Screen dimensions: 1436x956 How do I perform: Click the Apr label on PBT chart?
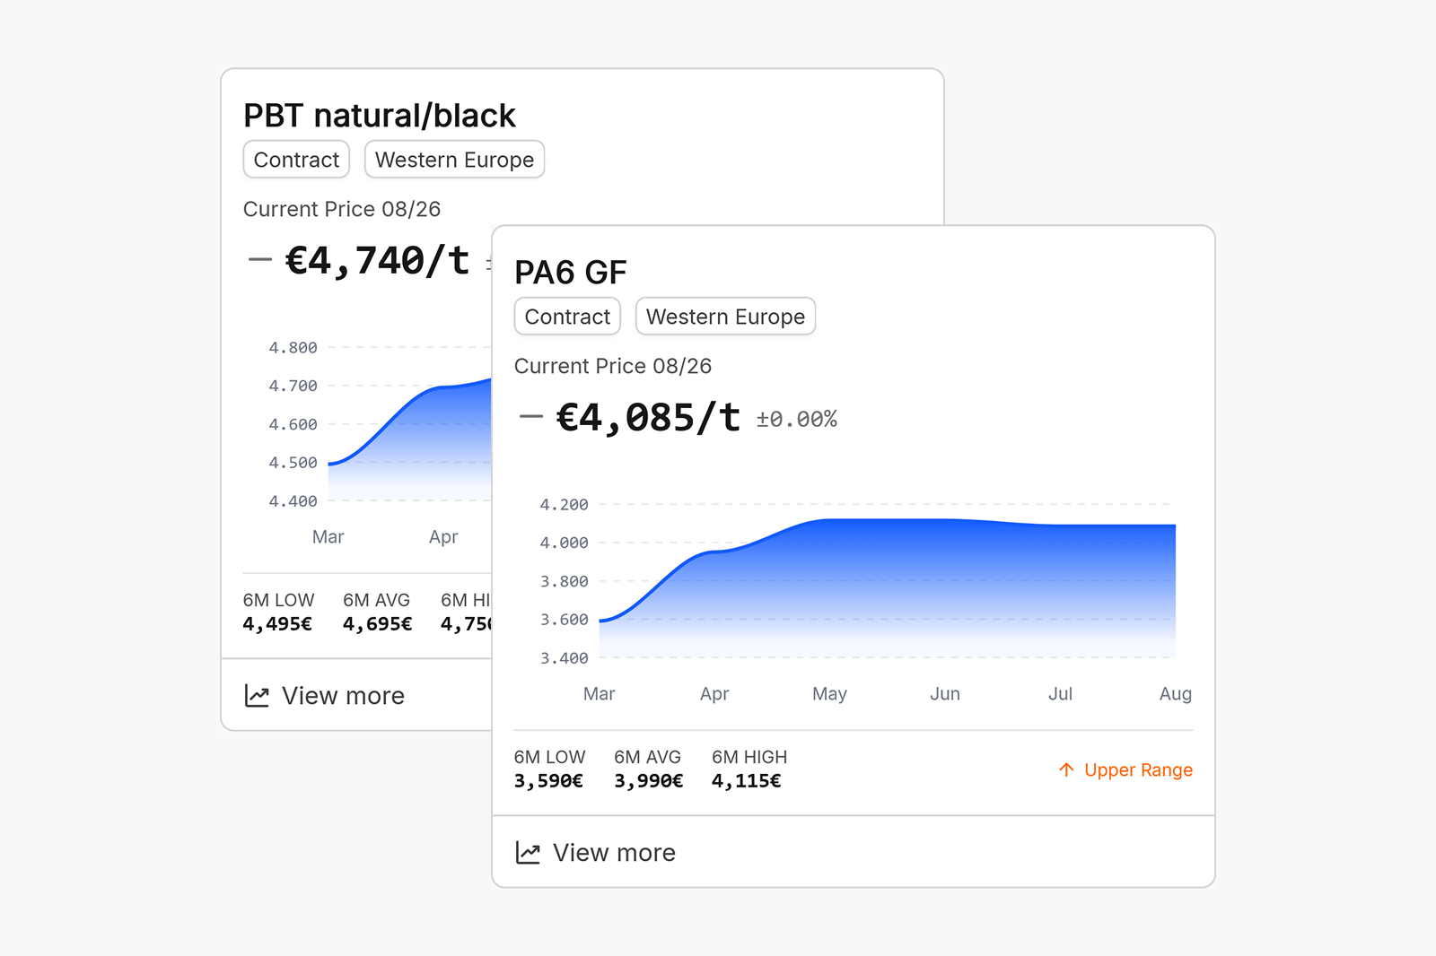443,537
